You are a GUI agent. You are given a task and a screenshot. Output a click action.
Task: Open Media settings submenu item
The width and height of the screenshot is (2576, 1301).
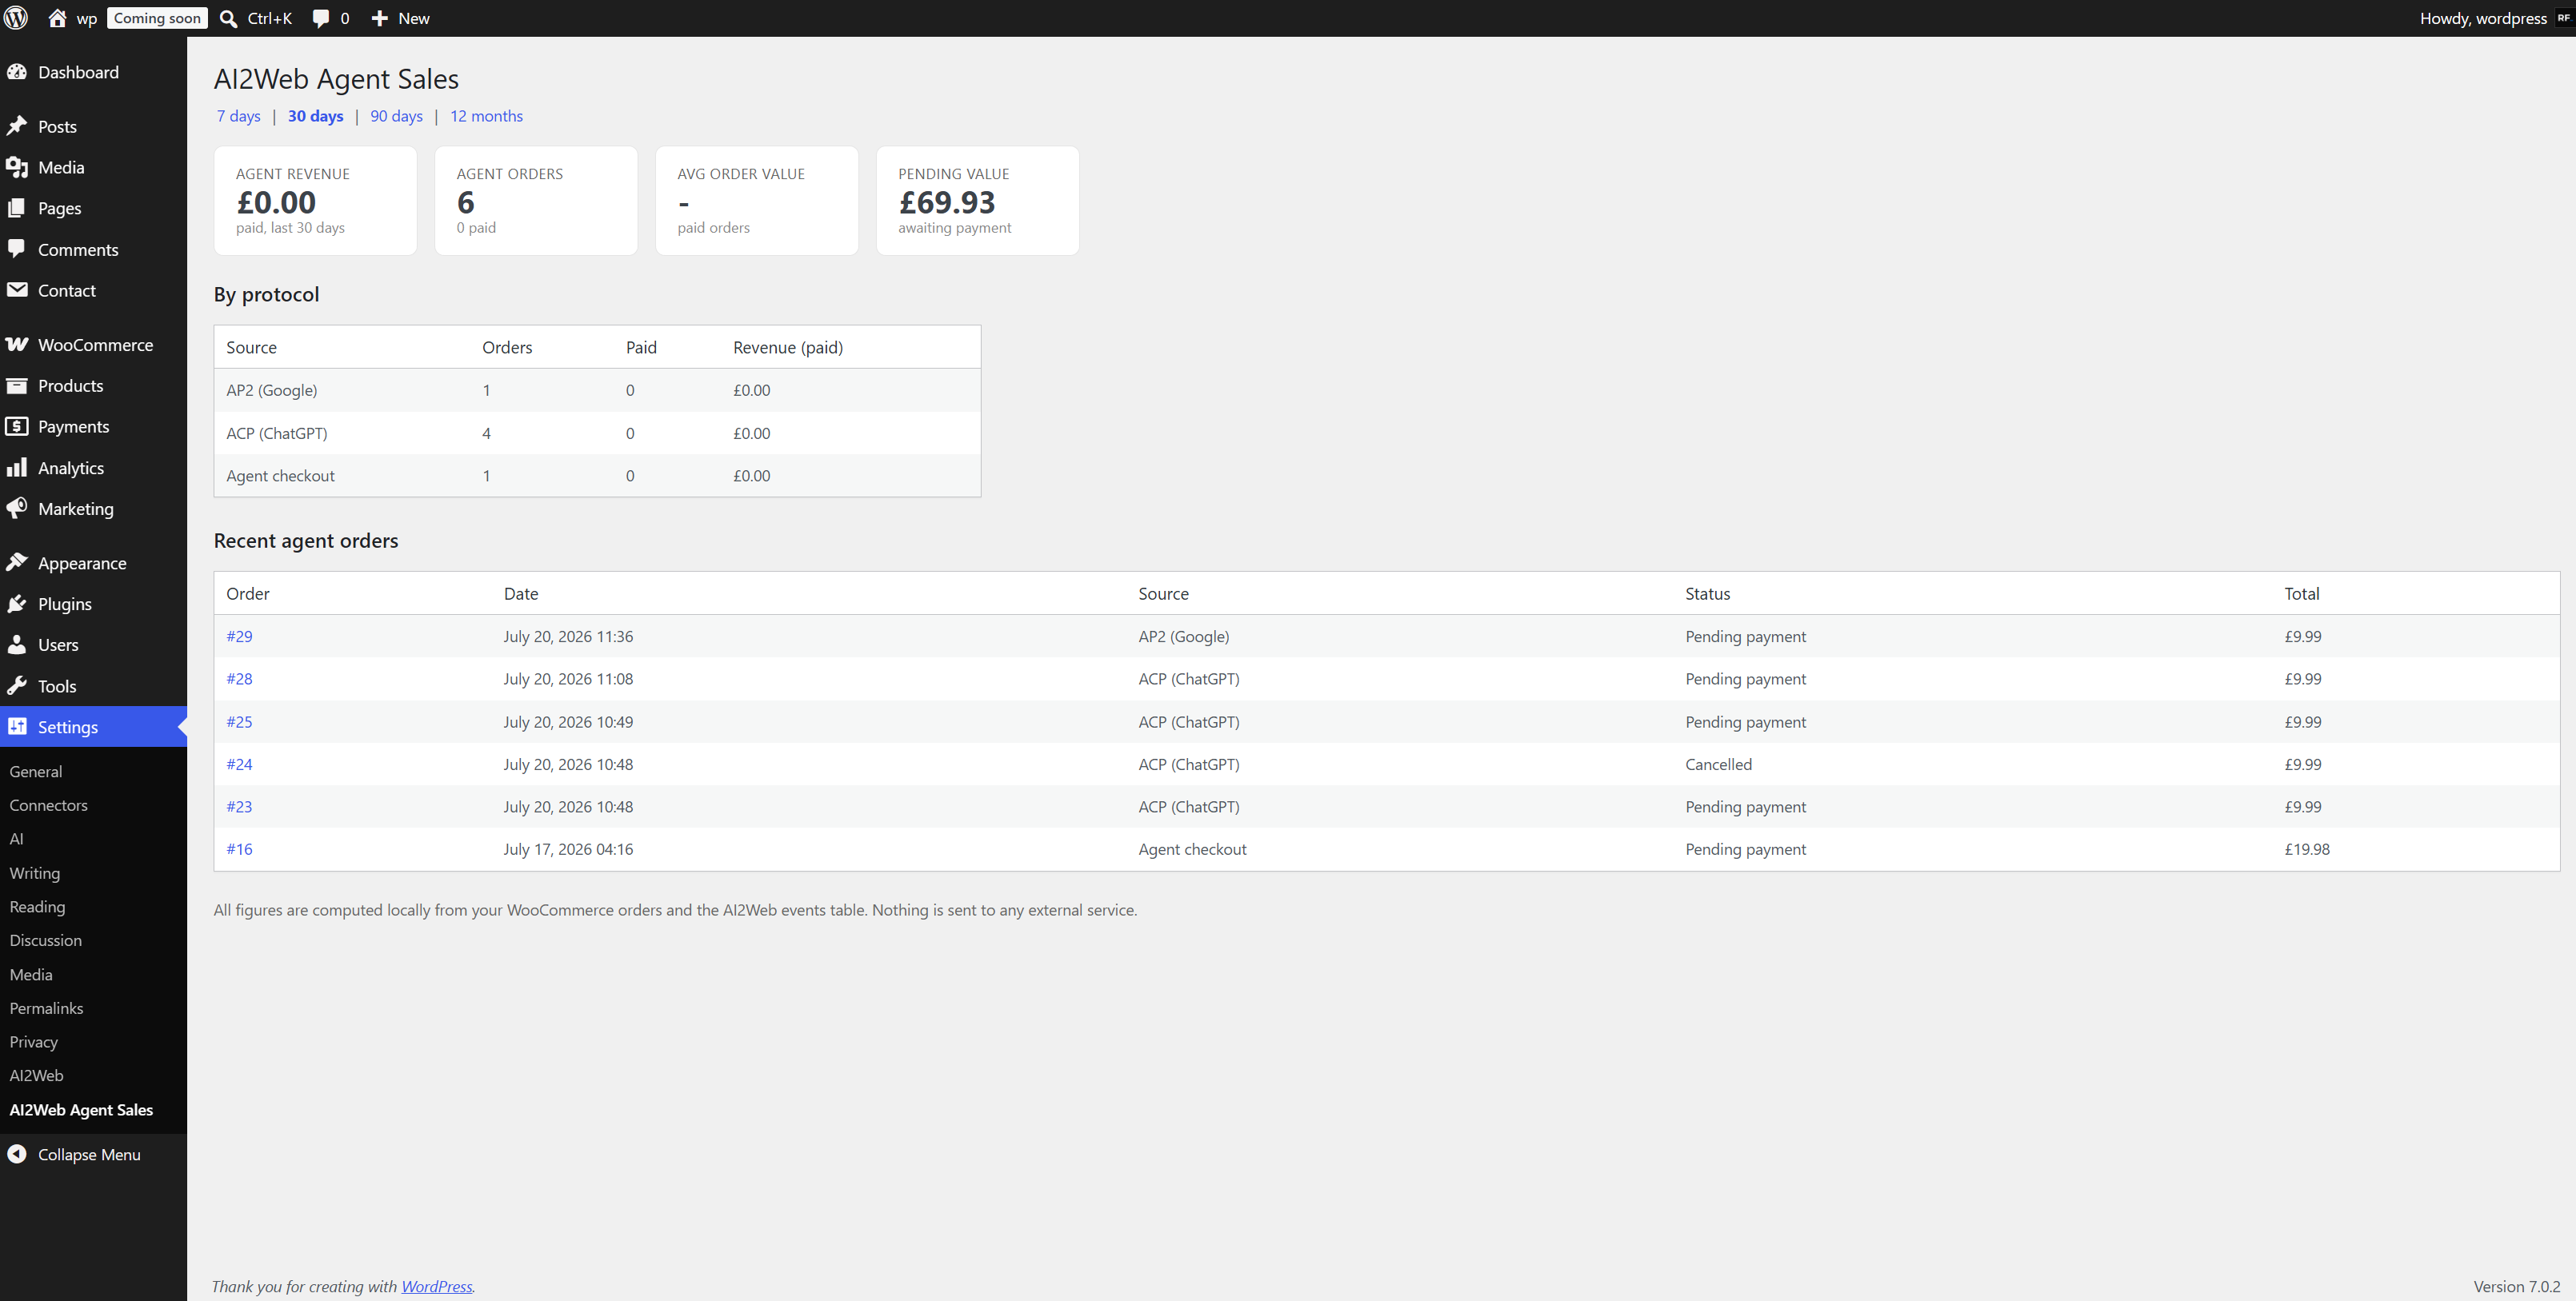[31, 974]
